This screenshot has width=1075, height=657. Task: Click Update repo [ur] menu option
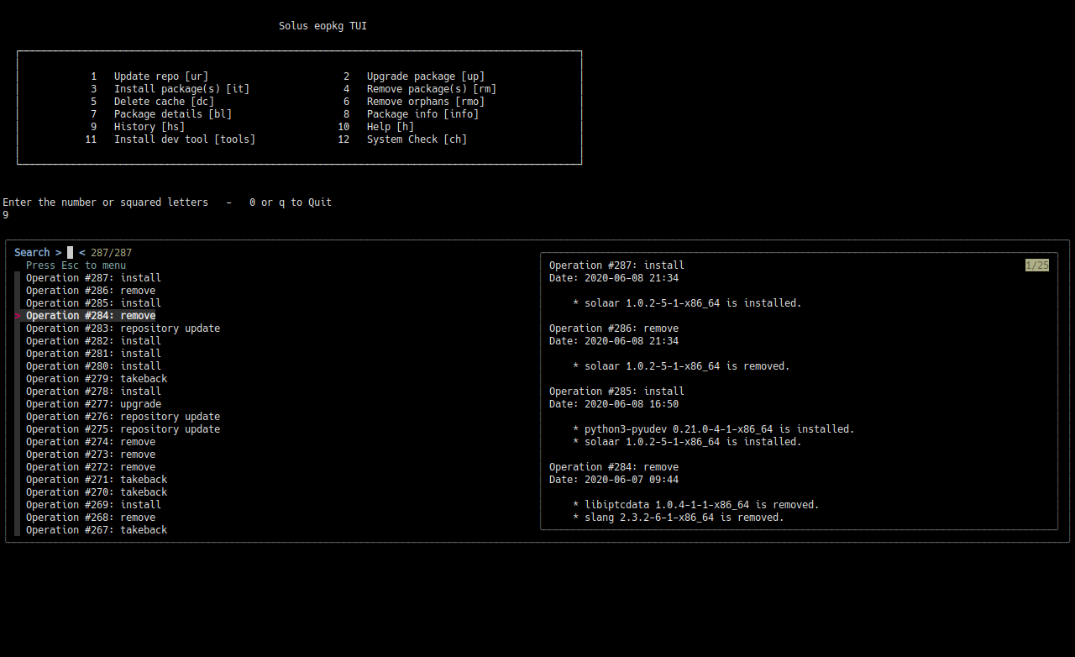160,76
